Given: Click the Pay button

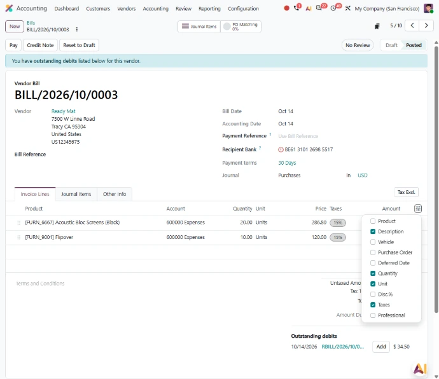Looking at the screenshot, I should click(x=13, y=45).
